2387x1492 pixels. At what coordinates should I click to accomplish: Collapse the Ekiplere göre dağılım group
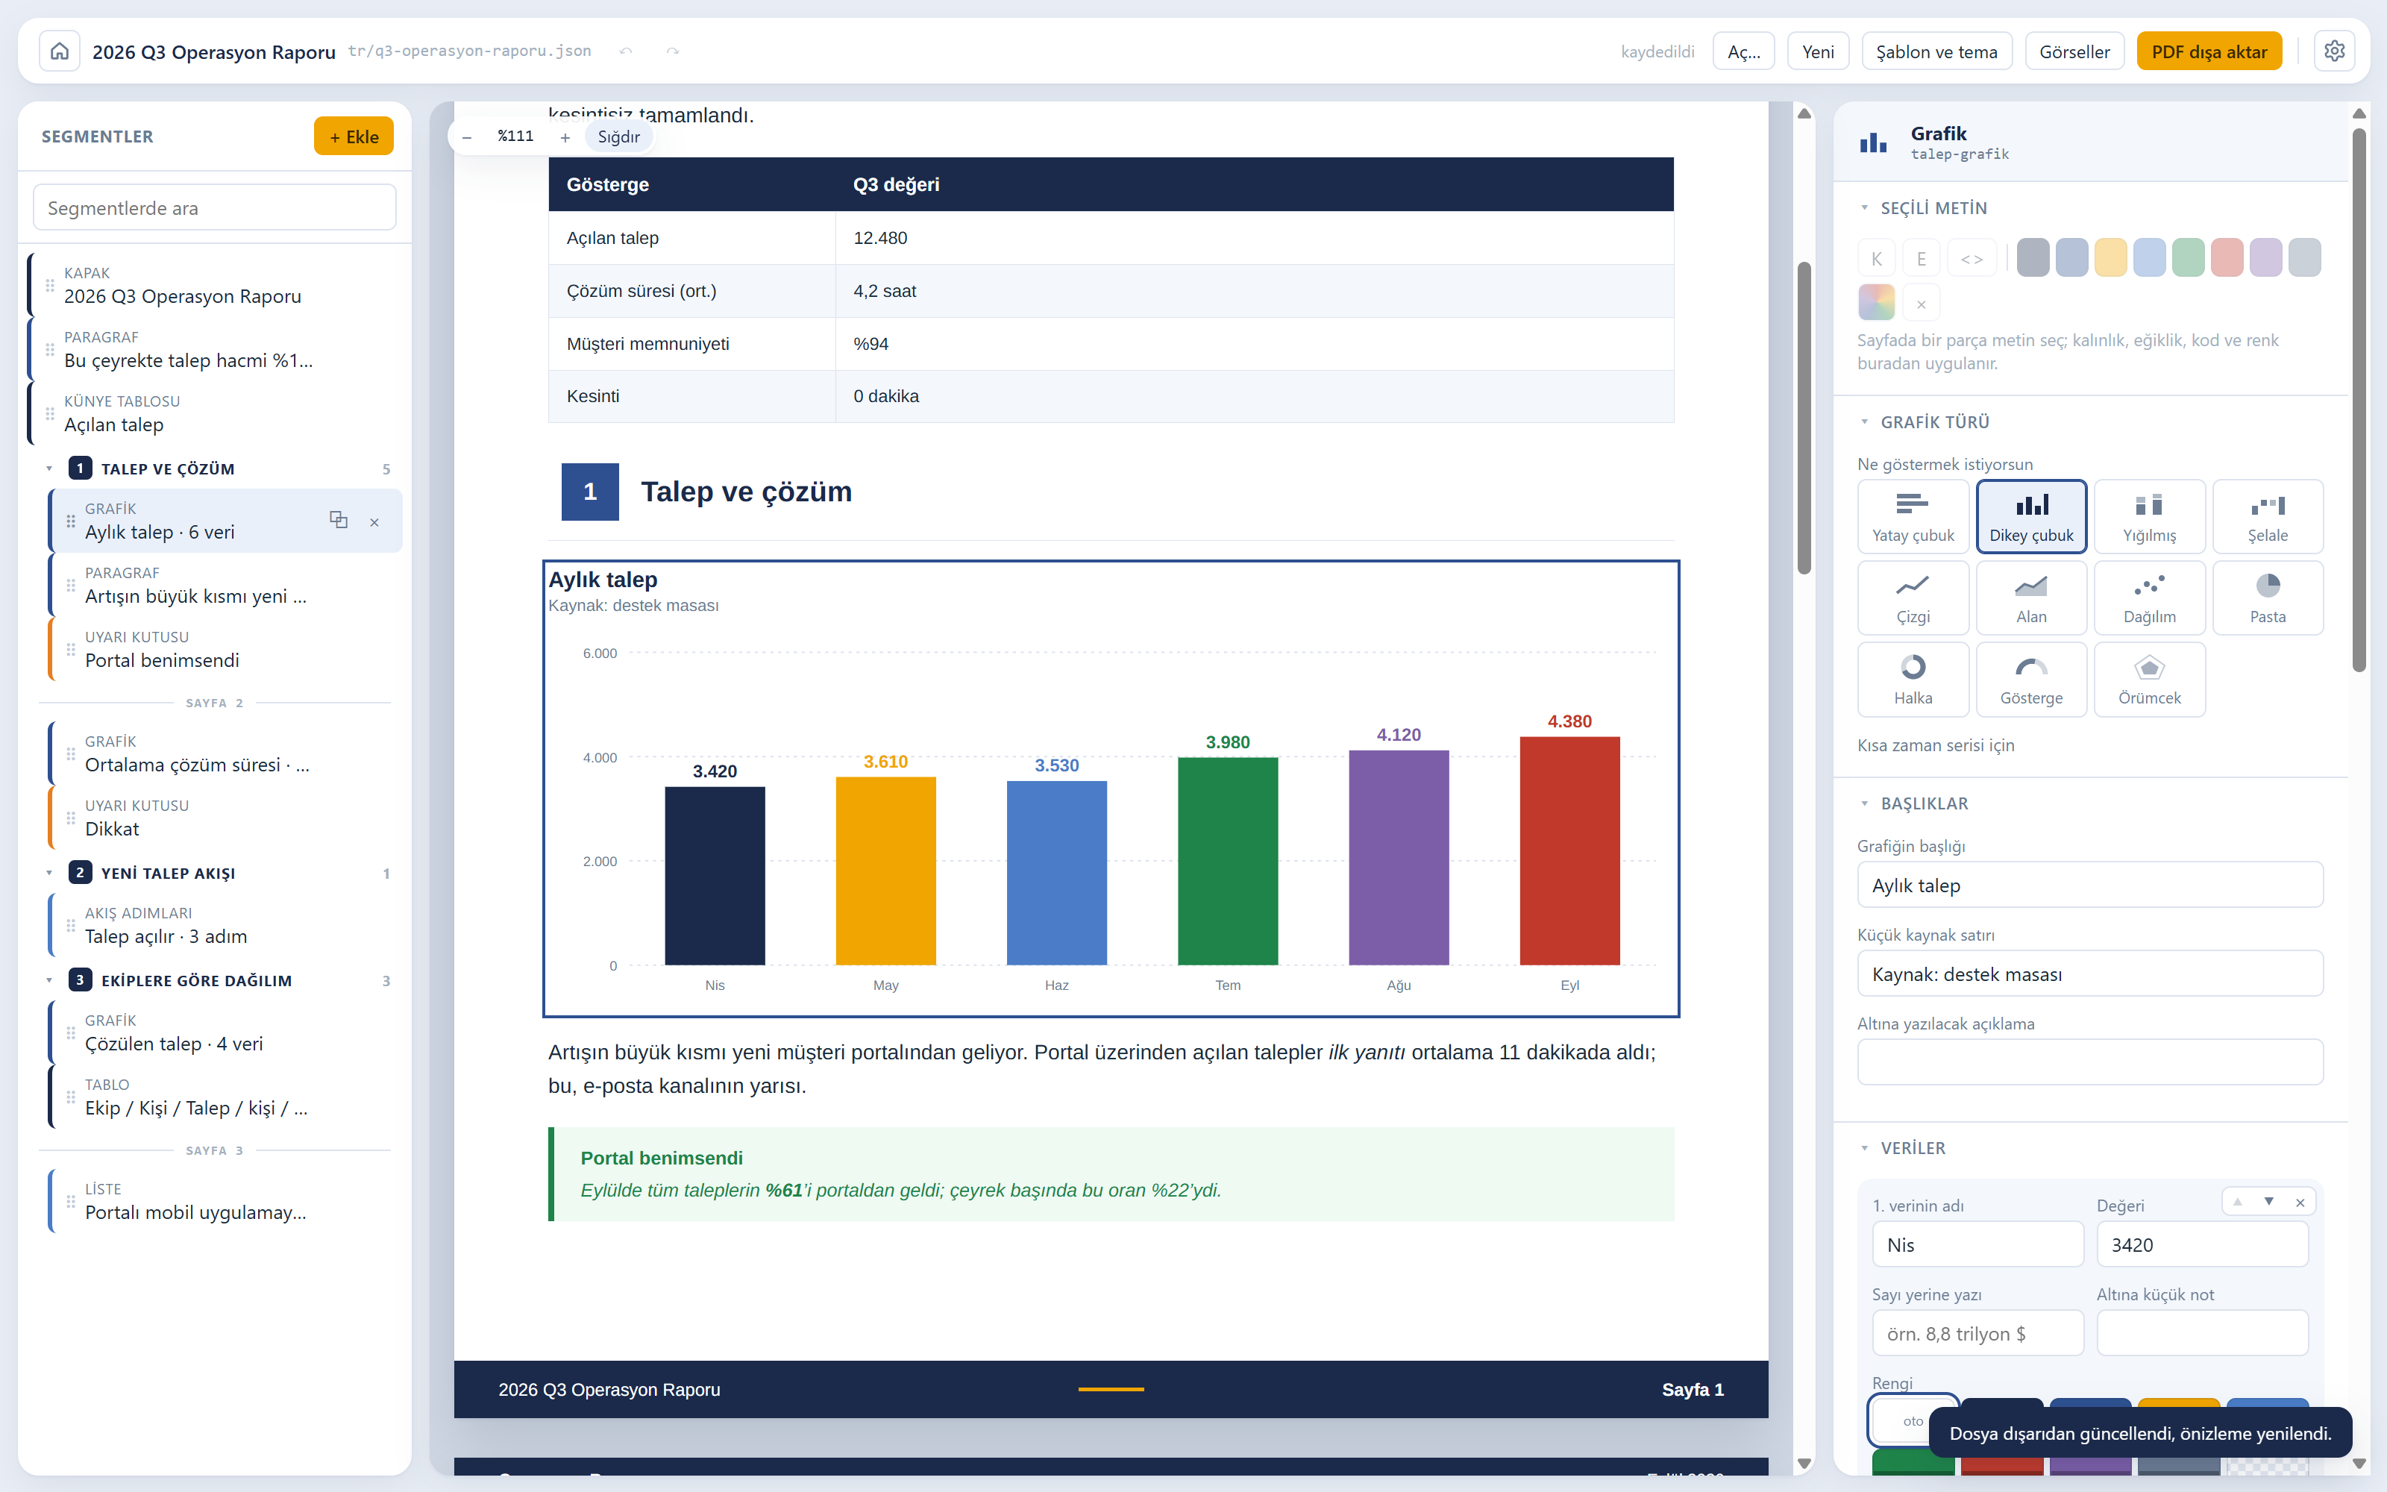coord(49,981)
